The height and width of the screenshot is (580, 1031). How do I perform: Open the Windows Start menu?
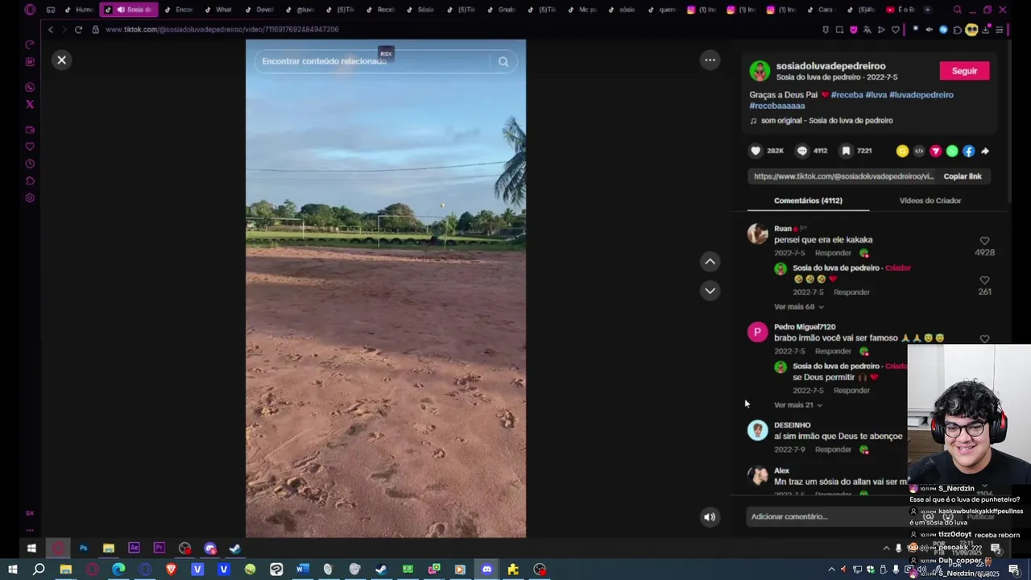coord(12,570)
